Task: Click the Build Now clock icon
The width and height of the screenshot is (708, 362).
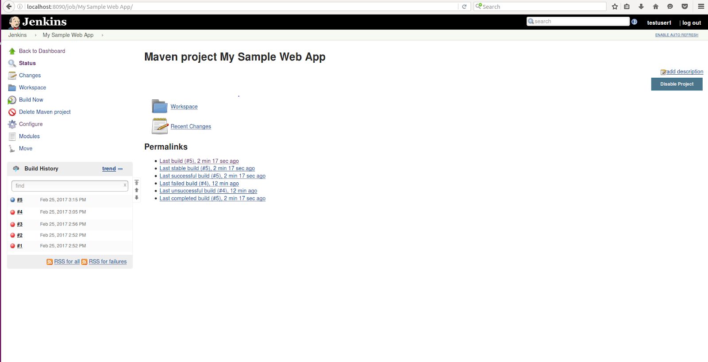Action: (12, 100)
